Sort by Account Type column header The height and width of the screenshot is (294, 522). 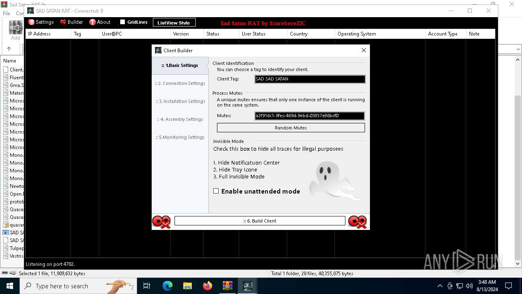point(446,34)
